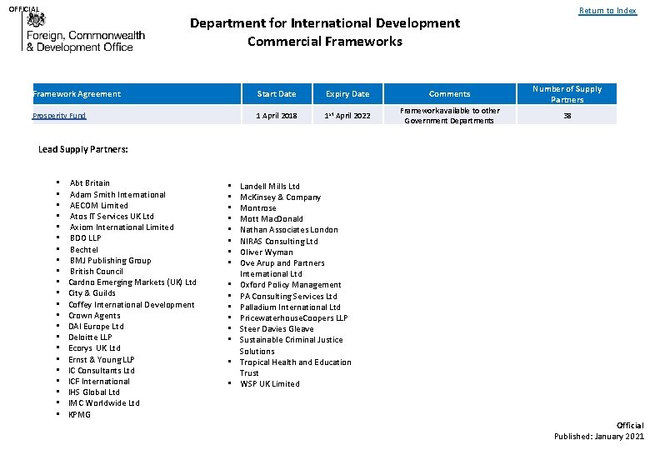Select ICF International entry
Screen dimensions: 650x450
point(98,381)
